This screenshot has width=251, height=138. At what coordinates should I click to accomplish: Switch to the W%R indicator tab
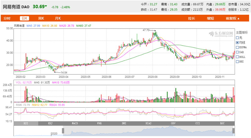99,124
